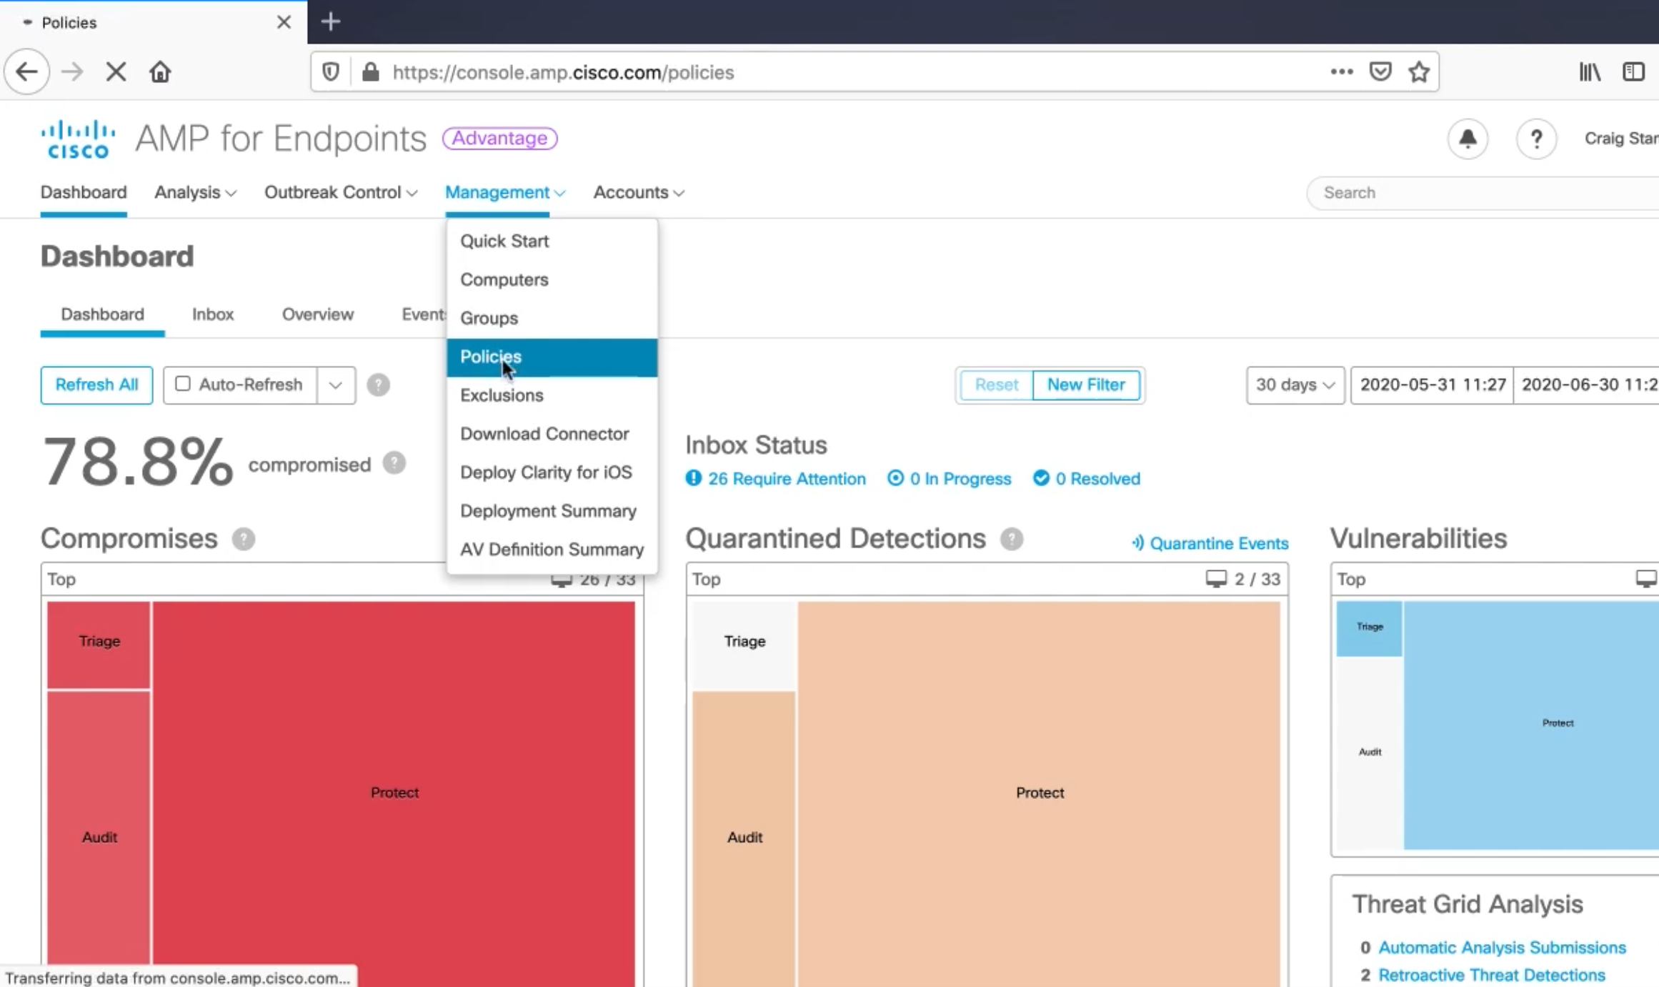Toggle the browser sidebar
1659x987 pixels.
1633,72
